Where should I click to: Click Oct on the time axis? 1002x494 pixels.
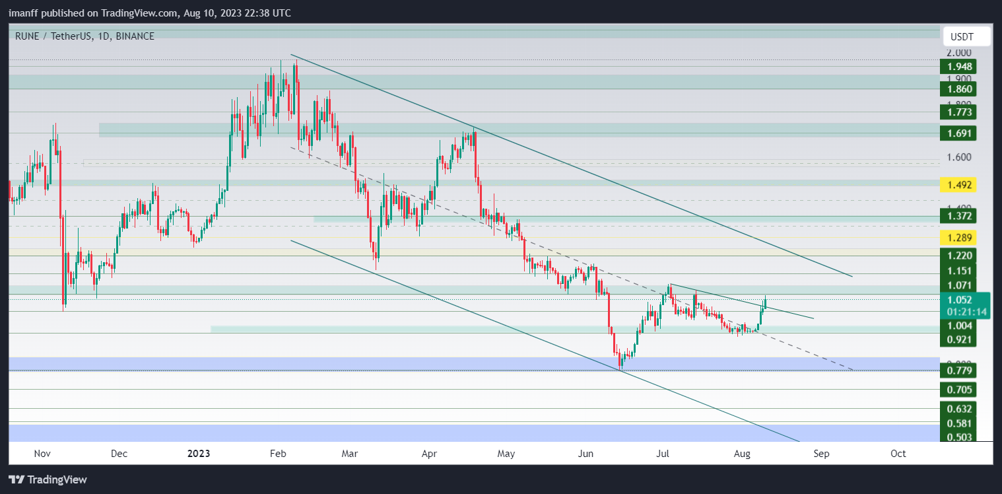[898, 454]
